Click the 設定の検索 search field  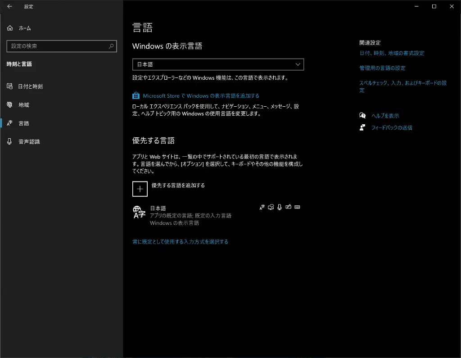click(x=56, y=46)
